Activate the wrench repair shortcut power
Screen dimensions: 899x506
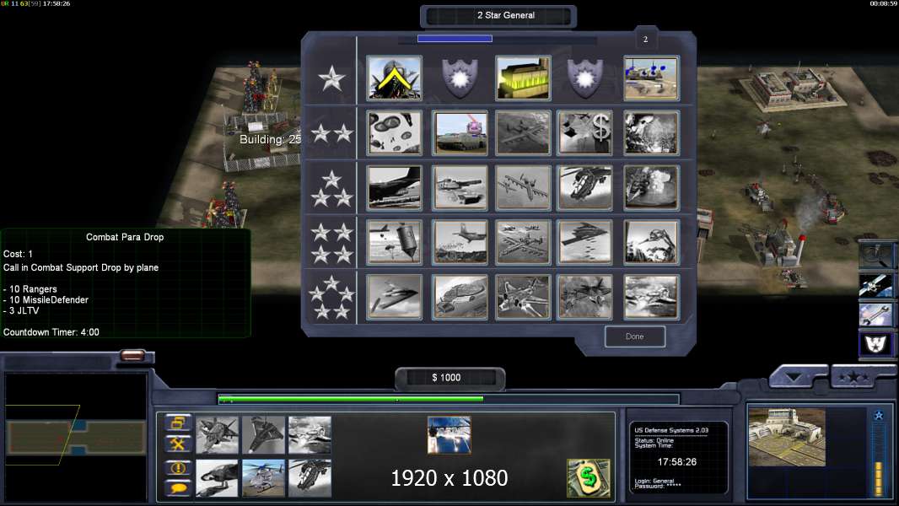tap(875, 315)
